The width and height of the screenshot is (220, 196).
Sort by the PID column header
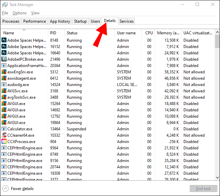(x=56, y=33)
